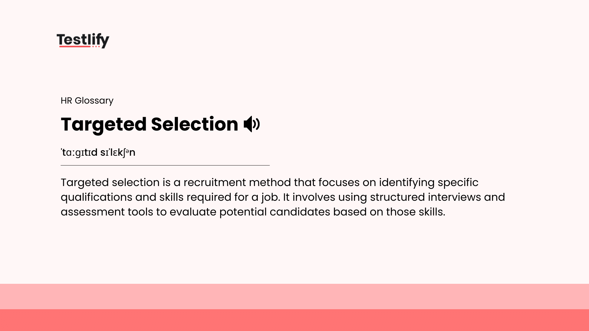The width and height of the screenshot is (589, 331).
Task: Click the speaker audio pronunciation icon
Action: [252, 124]
